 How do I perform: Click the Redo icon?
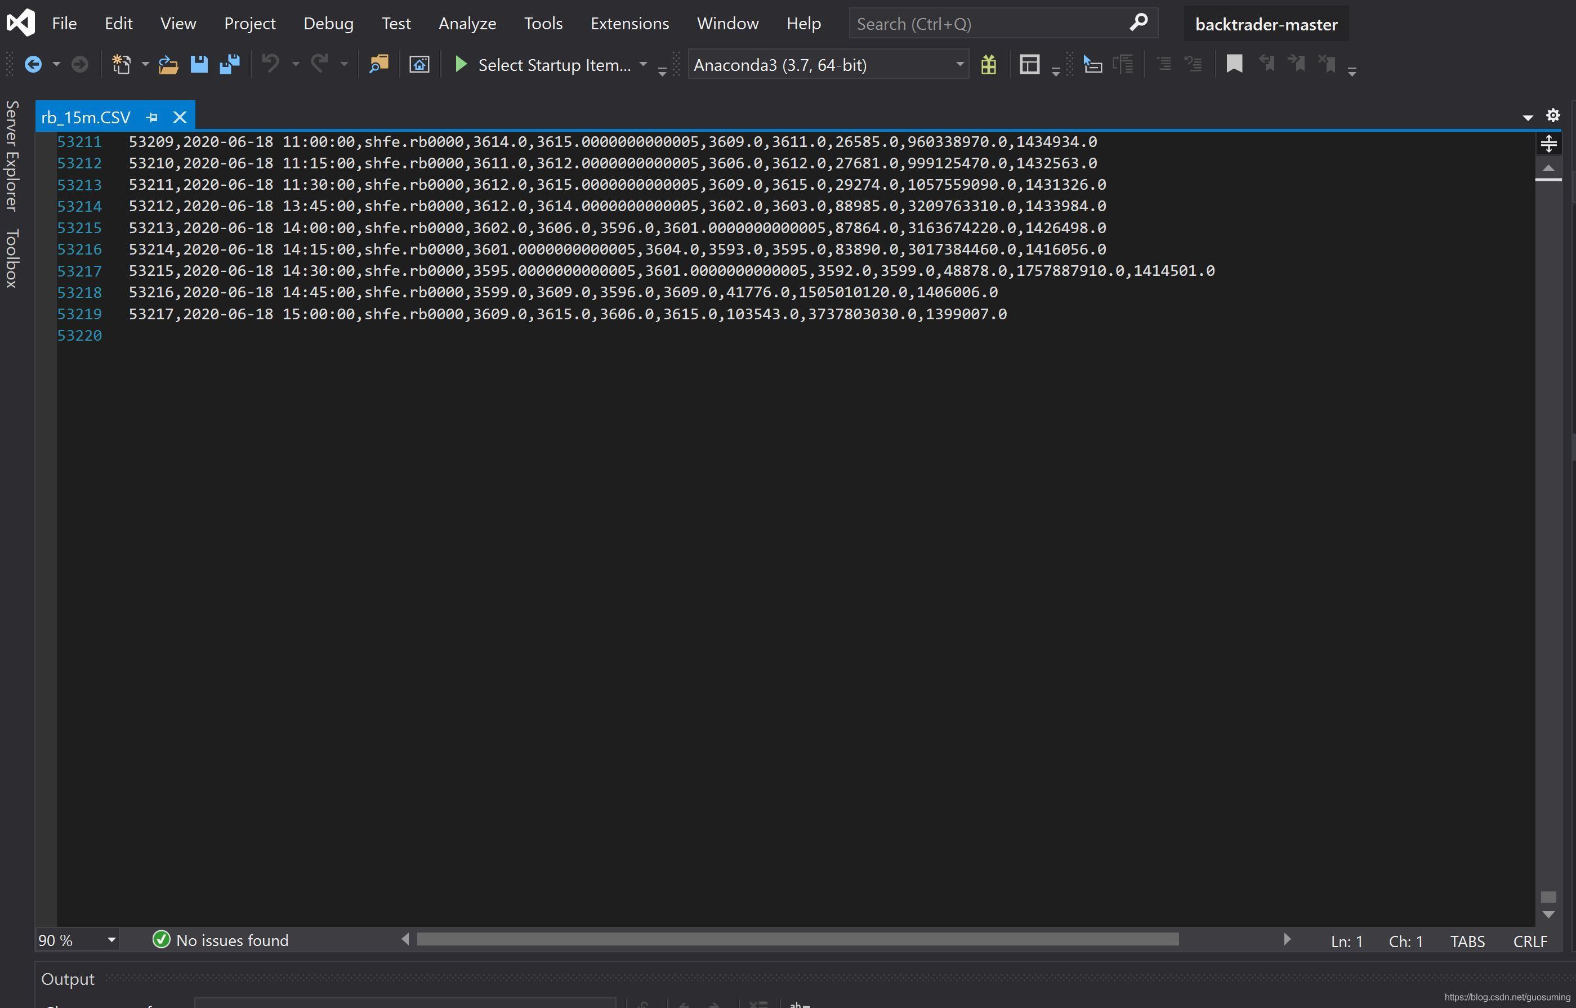[x=319, y=64]
